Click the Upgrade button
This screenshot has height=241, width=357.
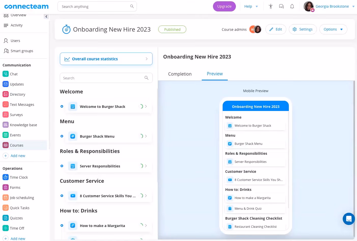(224, 6)
